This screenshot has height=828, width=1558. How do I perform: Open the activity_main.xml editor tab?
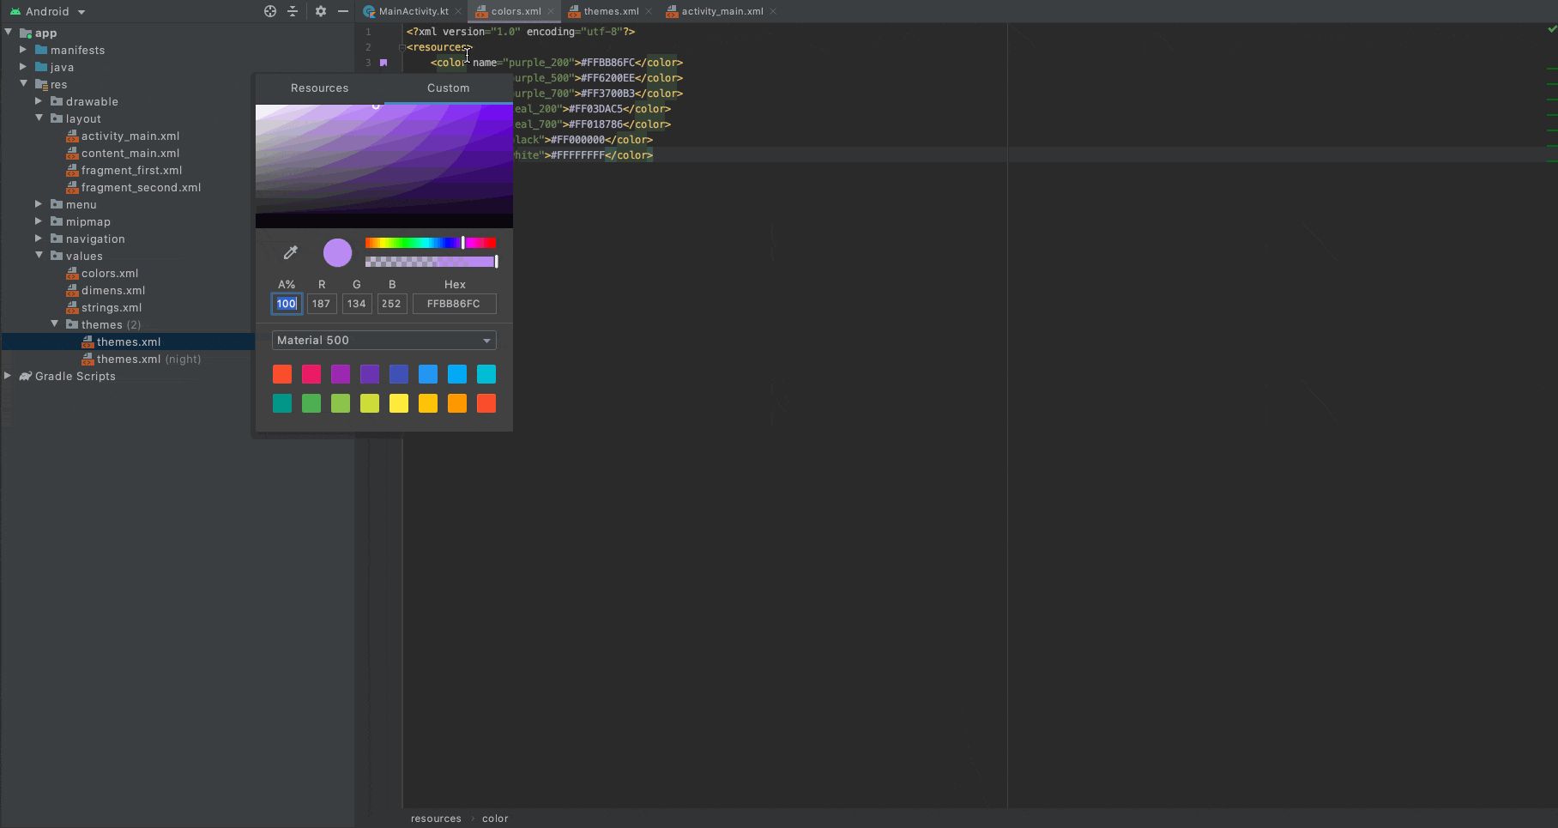[x=722, y=12]
